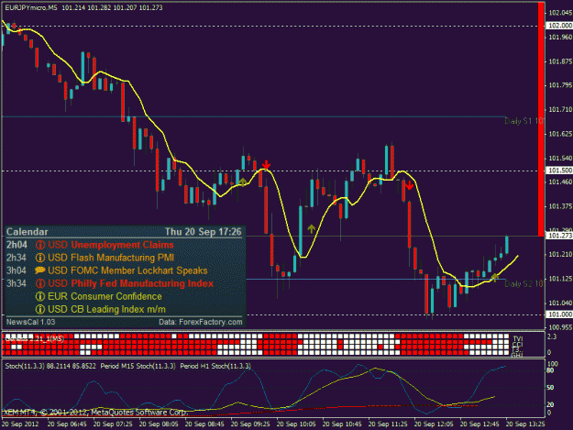Click the speech icon beside FOMC Member Lockhart Speaks
Viewport: 573px width, 430px height.
coord(39,270)
